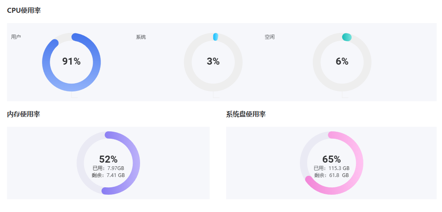Click the 用户 label in CPU panel

click(x=16, y=37)
